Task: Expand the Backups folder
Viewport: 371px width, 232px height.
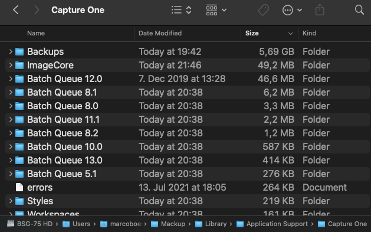Action: 11,51
